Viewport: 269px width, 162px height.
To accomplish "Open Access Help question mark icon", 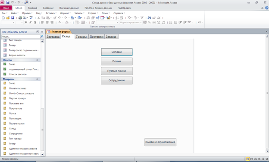I will [x=266, y=8].
